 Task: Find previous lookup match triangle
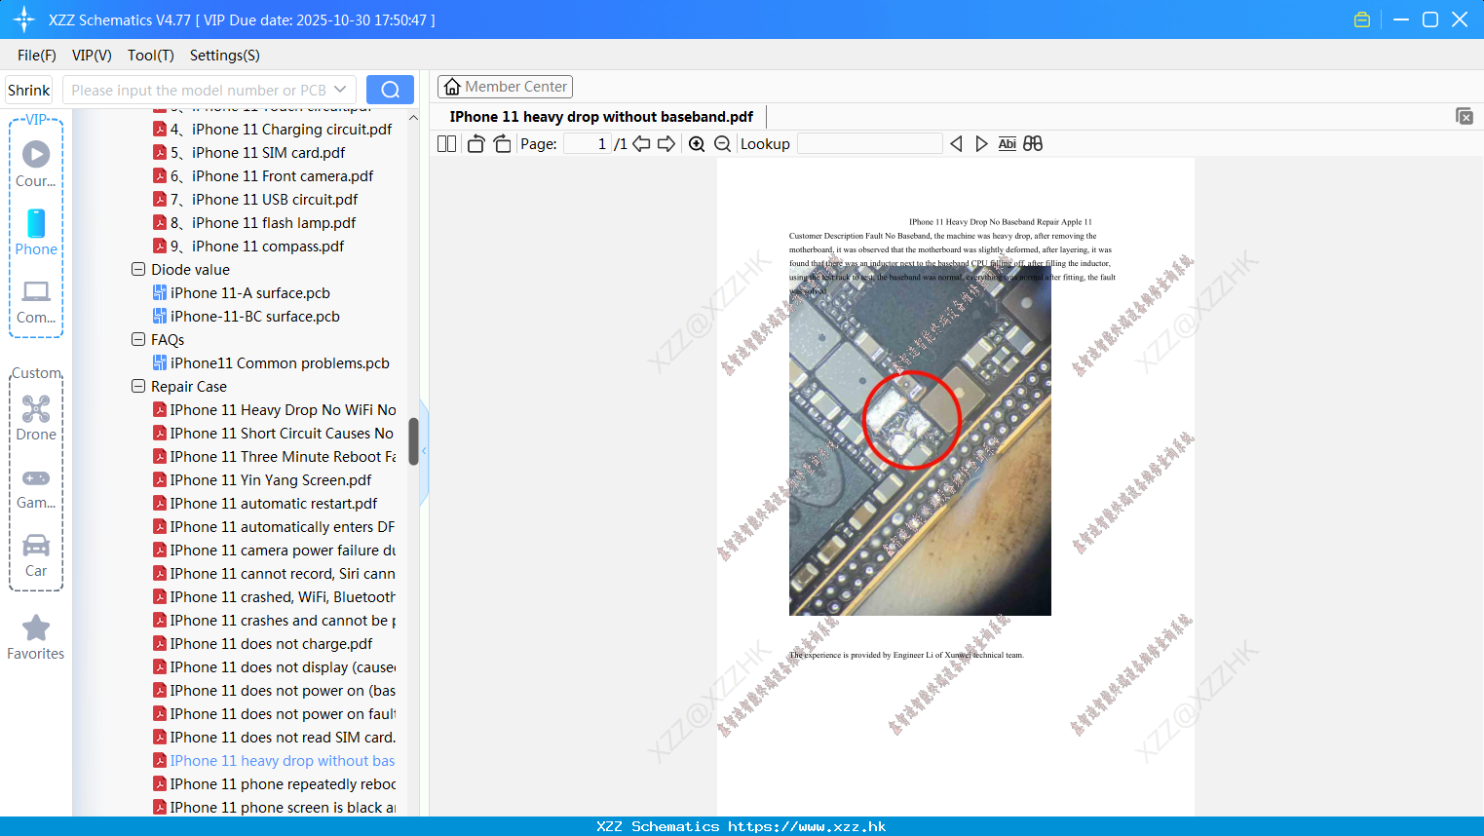pos(956,144)
